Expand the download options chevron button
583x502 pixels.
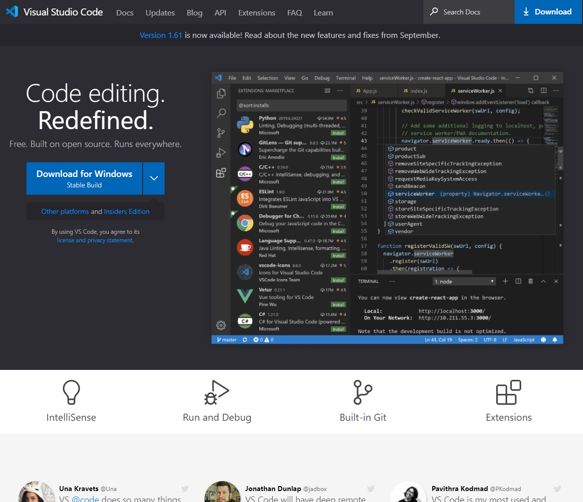click(154, 178)
